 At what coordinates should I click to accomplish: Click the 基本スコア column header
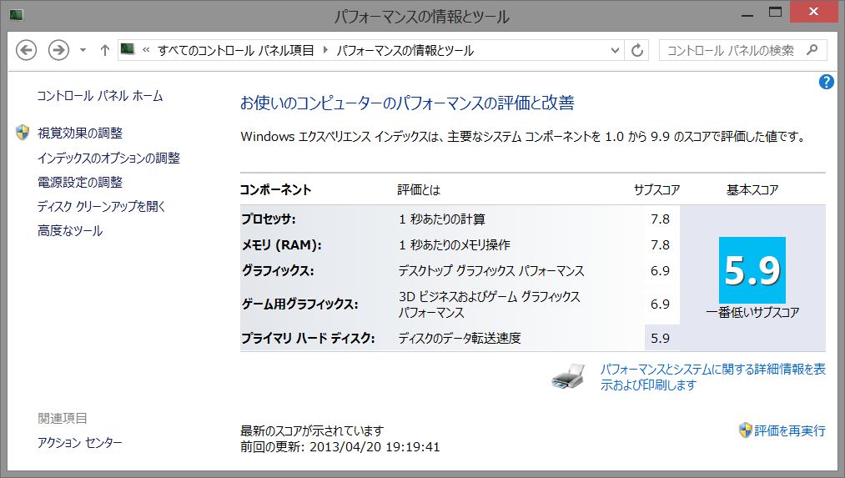(x=752, y=189)
